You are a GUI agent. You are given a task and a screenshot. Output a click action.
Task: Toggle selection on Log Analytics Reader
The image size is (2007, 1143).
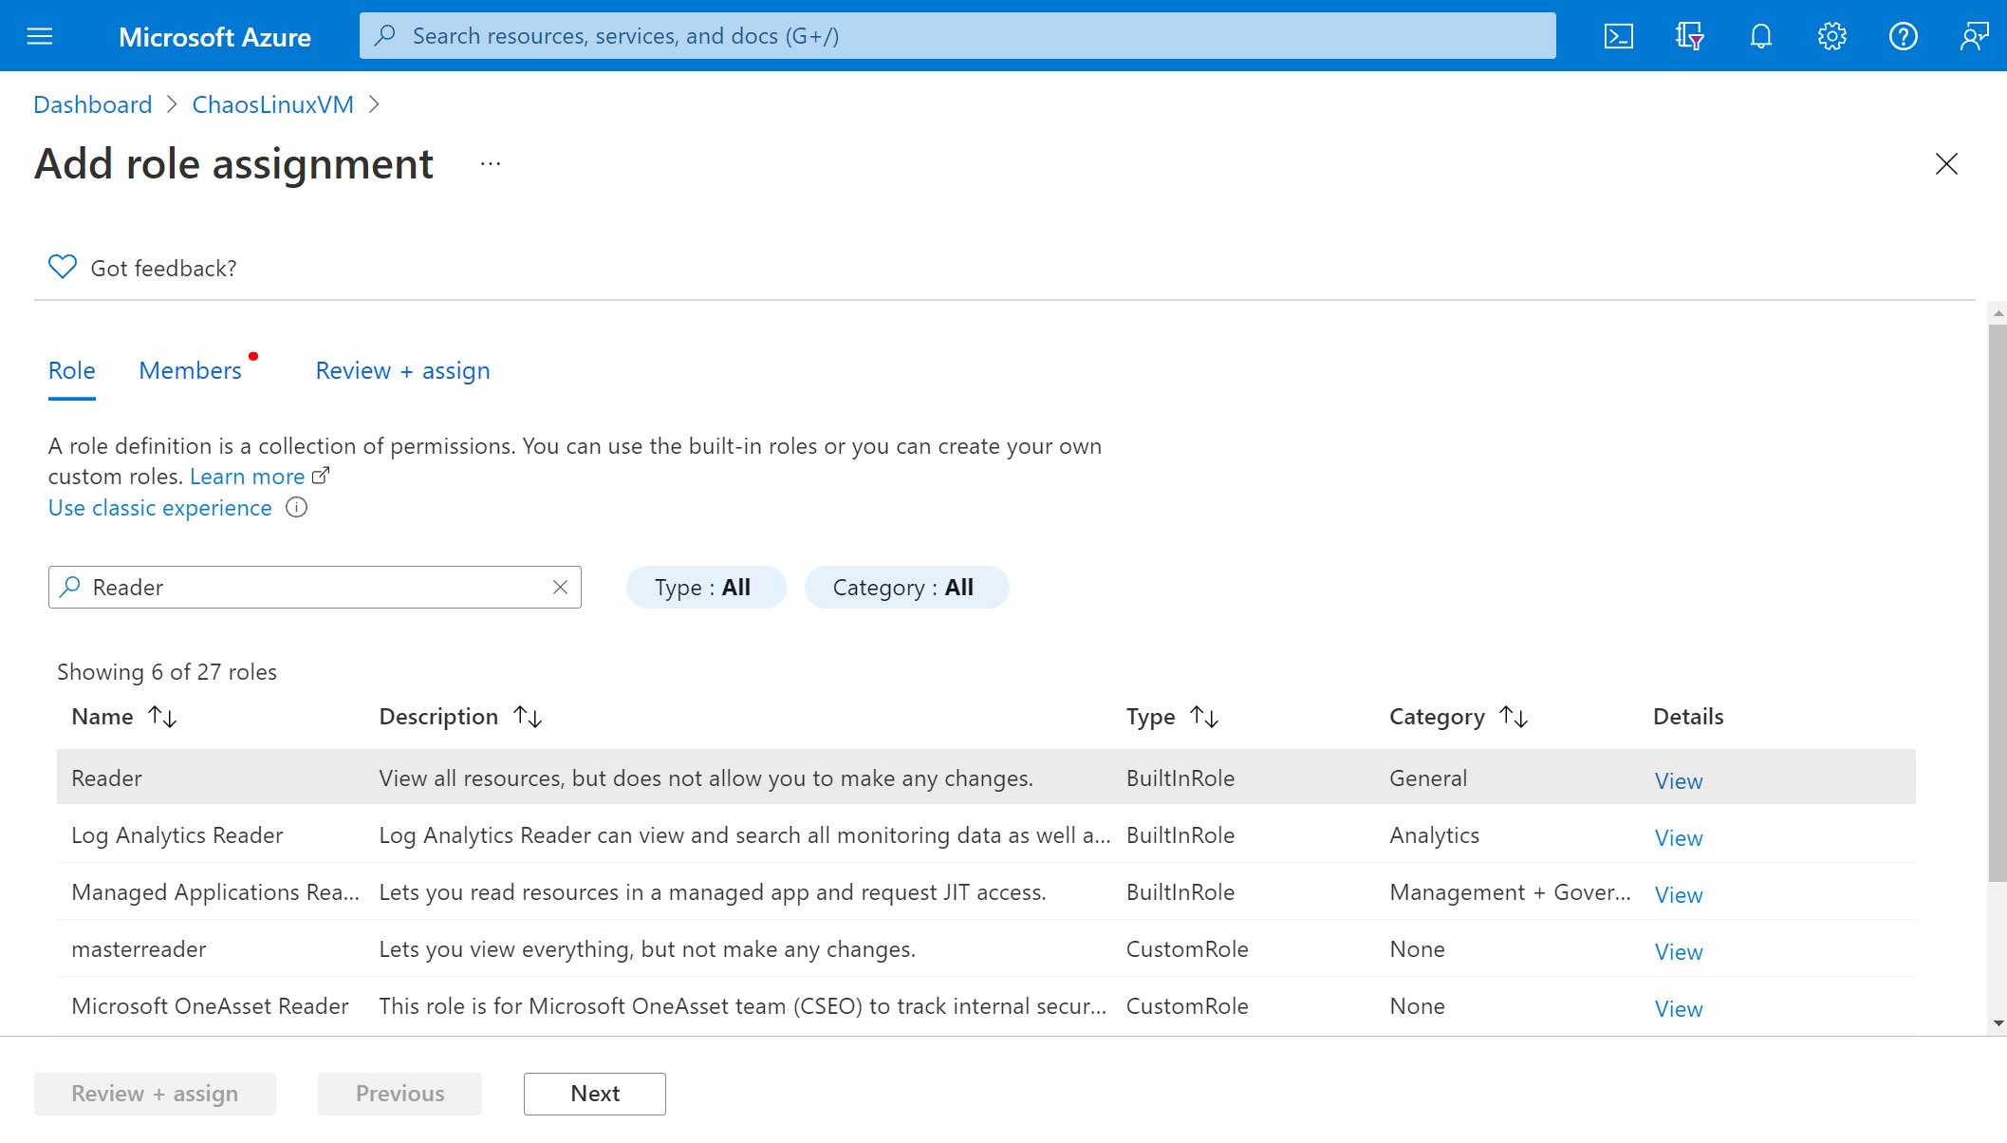(x=177, y=834)
